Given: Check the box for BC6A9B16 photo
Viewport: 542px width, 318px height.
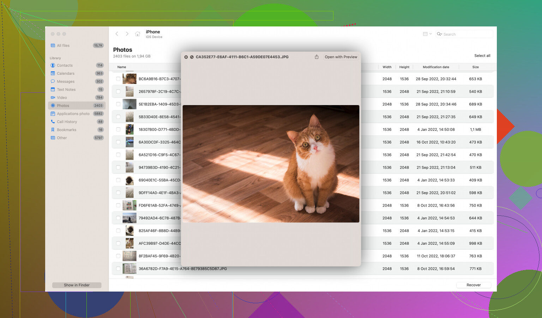Looking at the screenshot, I should click(x=118, y=79).
